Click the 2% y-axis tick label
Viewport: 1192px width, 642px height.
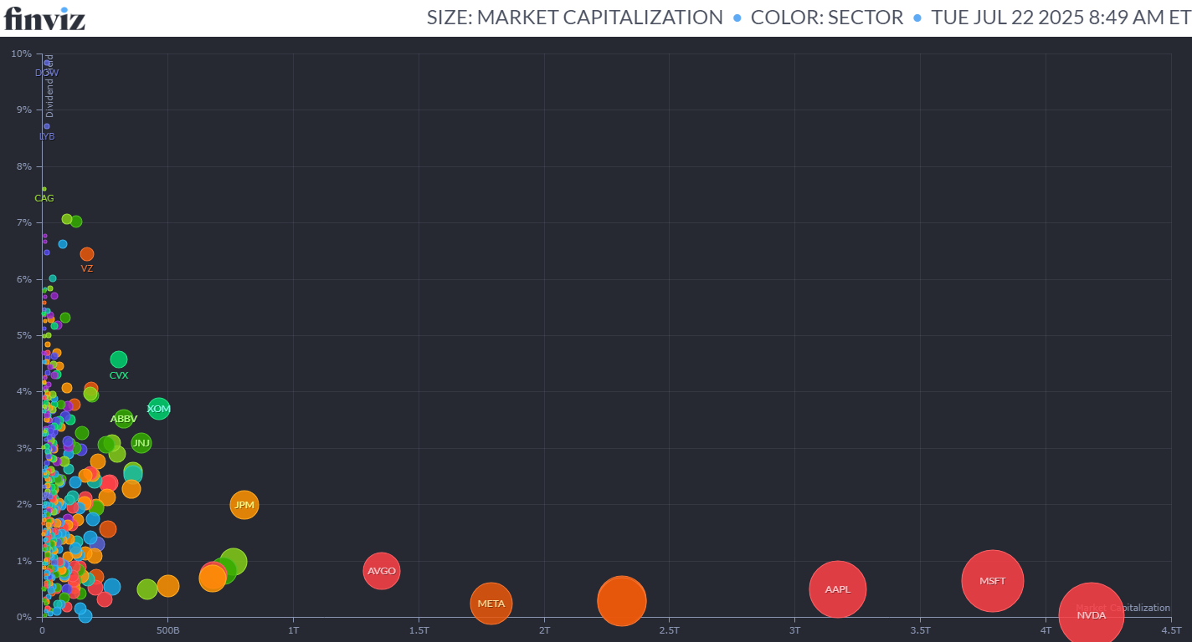point(24,504)
